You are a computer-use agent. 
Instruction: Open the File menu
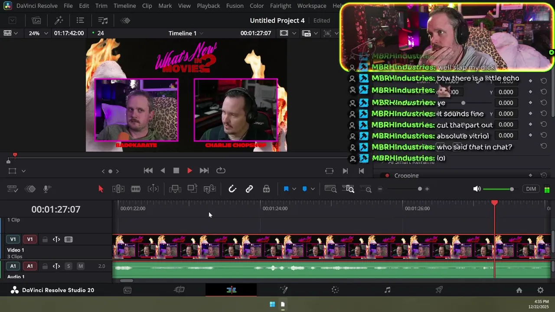pos(68,6)
